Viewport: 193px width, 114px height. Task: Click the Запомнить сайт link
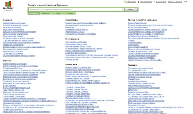click(161, 2)
